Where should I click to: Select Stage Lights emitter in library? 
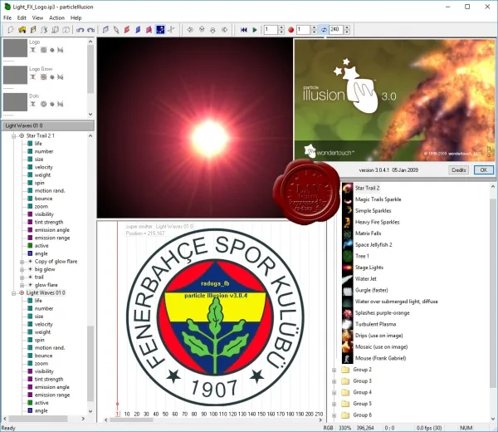[369, 268]
